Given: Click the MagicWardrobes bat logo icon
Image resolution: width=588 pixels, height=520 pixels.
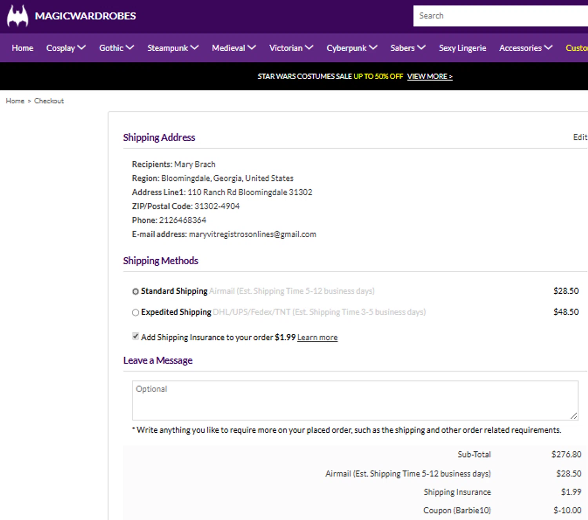Looking at the screenshot, I should point(18,16).
